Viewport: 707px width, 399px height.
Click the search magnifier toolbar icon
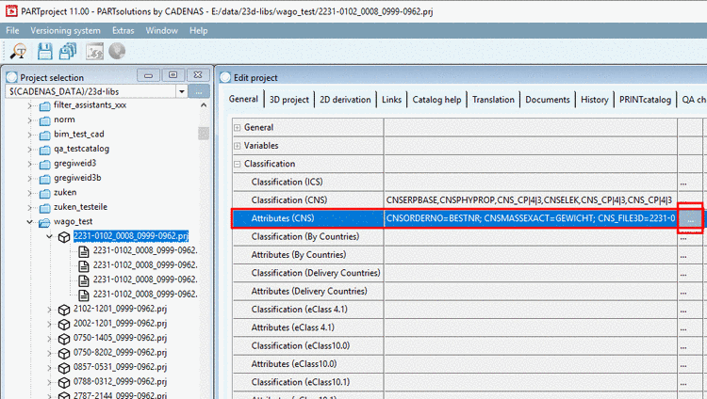(19, 52)
